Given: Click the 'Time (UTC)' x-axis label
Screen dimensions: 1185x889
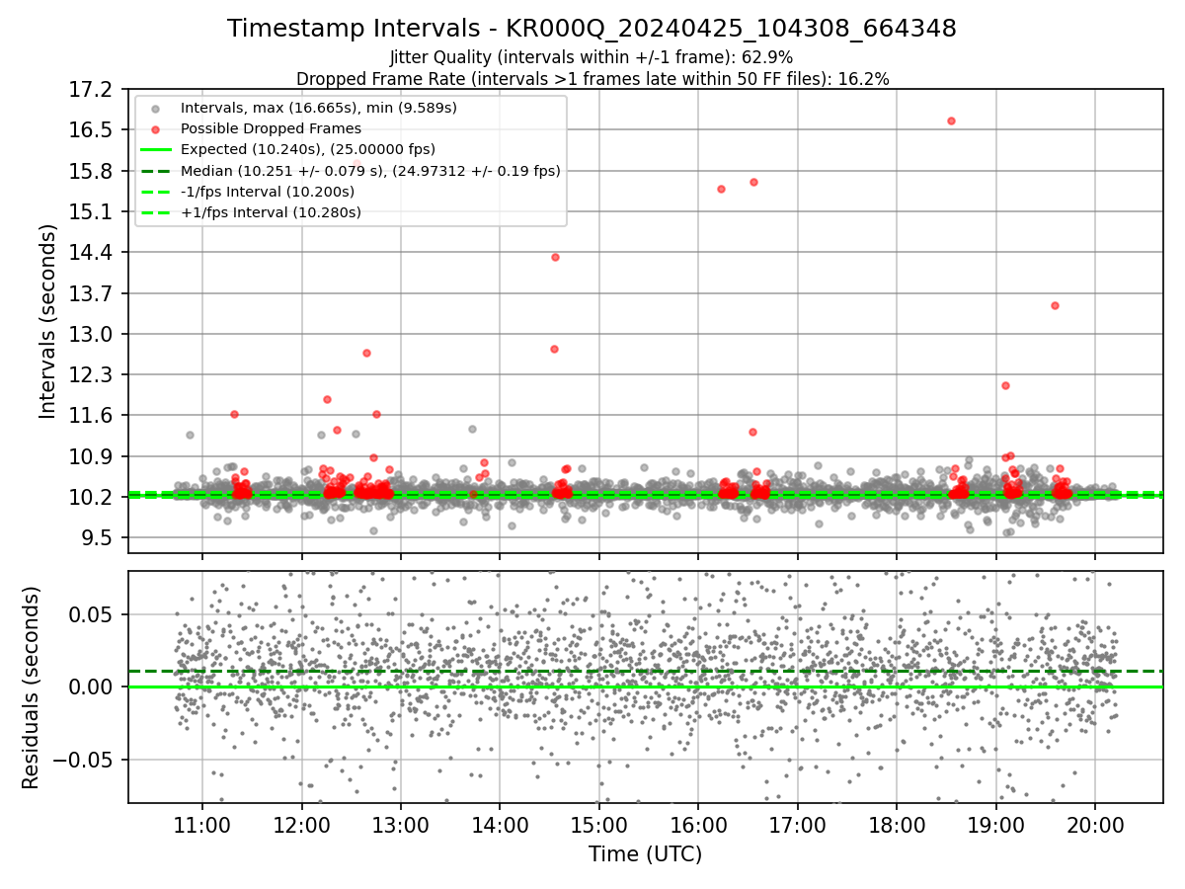Looking at the screenshot, I should 645,854.
